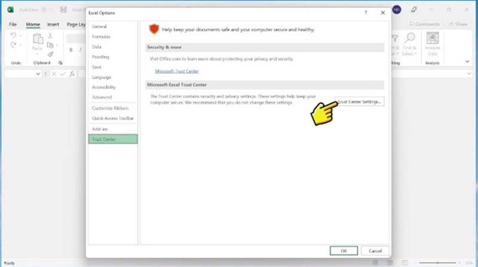Click the Paste clipboard icon
This screenshot has height=267, width=478.
[x=38, y=39]
